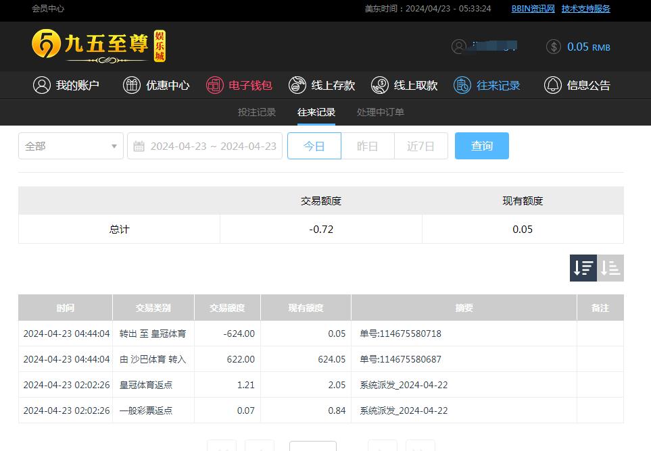
Task: Click the 电子钱包 wallet icon
Action: [215, 85]
